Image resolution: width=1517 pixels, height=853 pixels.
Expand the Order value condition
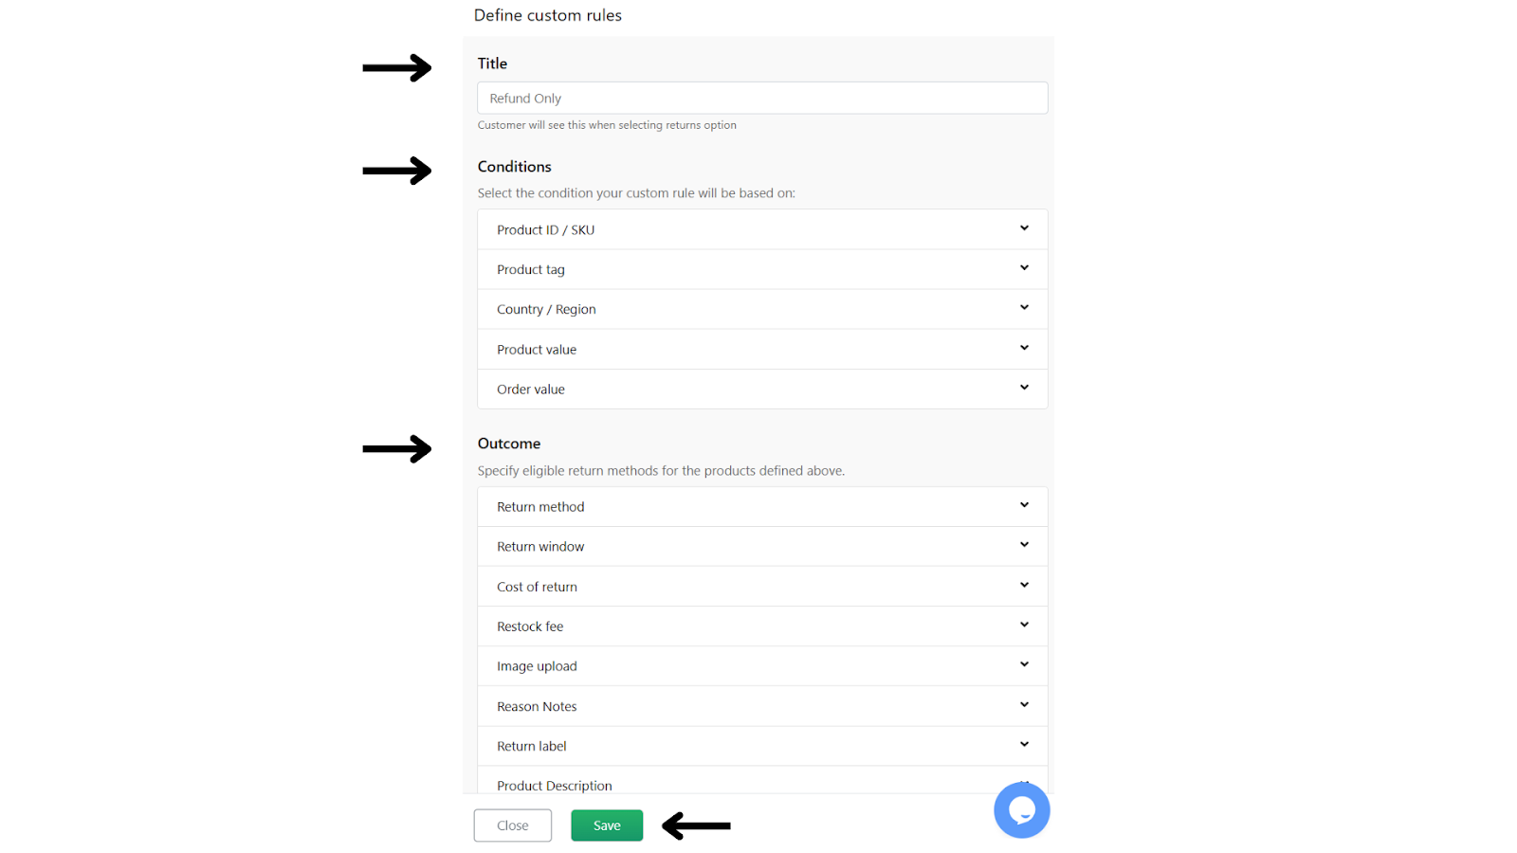[x=762, y=389]
